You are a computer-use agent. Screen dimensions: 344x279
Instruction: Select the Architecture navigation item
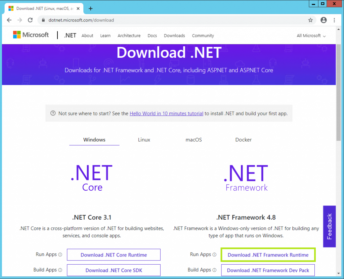tap(129, 36)
